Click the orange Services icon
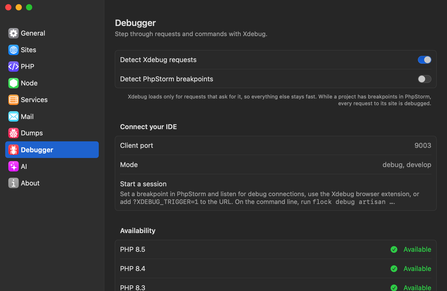447x291 pixels. pyautogui.click(x=14, y=100)
